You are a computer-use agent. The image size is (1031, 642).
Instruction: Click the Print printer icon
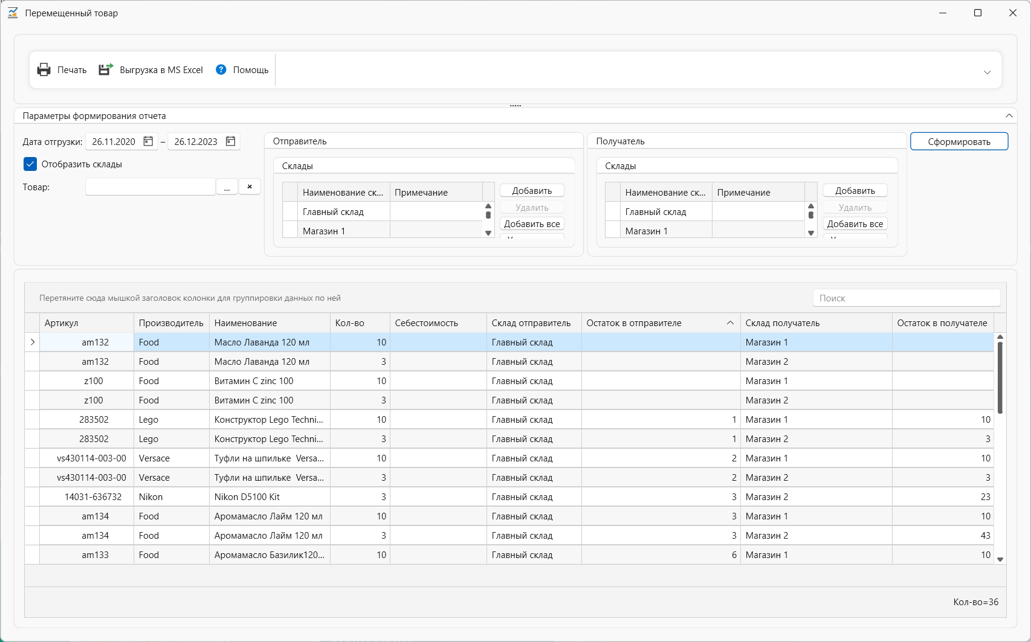(44, 70)
